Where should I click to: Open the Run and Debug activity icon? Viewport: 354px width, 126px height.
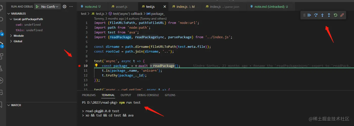2,45
